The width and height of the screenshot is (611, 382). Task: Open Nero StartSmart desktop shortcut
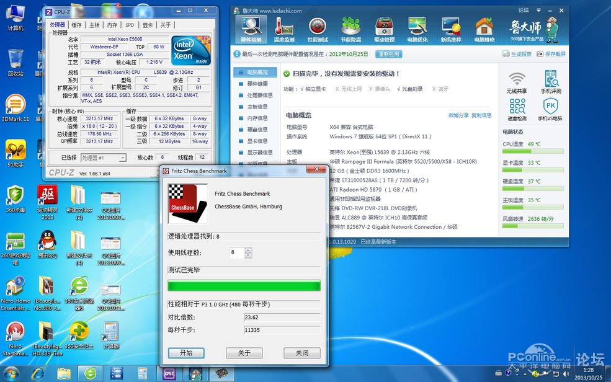[x=15, y=339]
